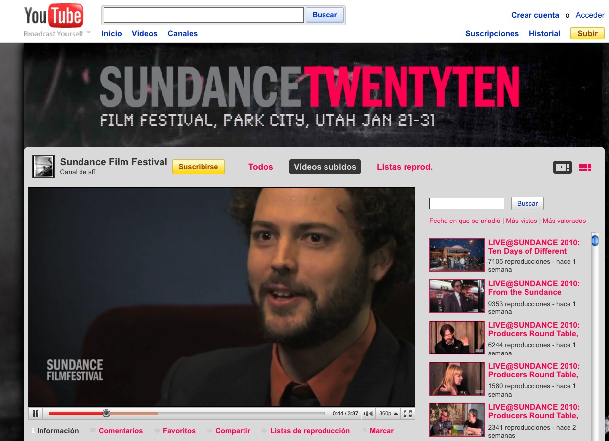This screenshot has width=609, height=441.
Task: Click the Acceder link
Action: point(590,15)
